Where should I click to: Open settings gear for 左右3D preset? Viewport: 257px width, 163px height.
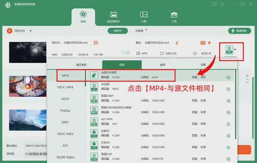(228, 147)
